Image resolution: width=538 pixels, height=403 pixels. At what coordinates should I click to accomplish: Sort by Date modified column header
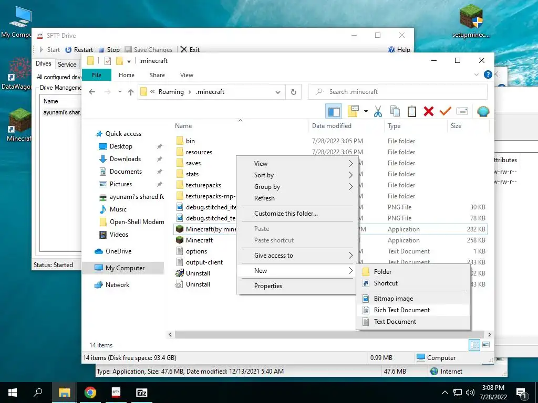(347, 126)
